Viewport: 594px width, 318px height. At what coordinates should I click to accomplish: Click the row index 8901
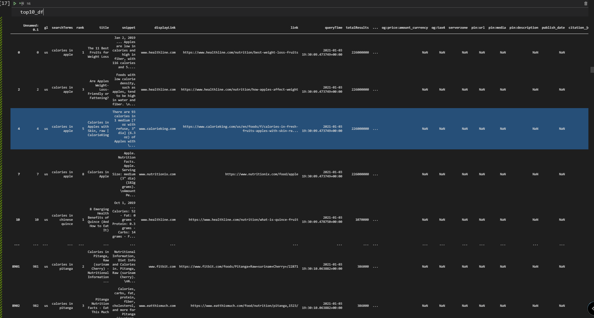(x=16, y=267)
